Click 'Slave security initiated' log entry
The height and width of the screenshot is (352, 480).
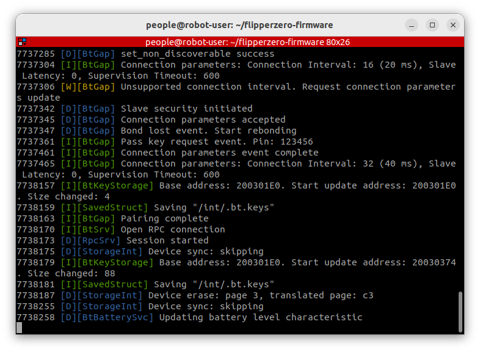pos(187,109)
